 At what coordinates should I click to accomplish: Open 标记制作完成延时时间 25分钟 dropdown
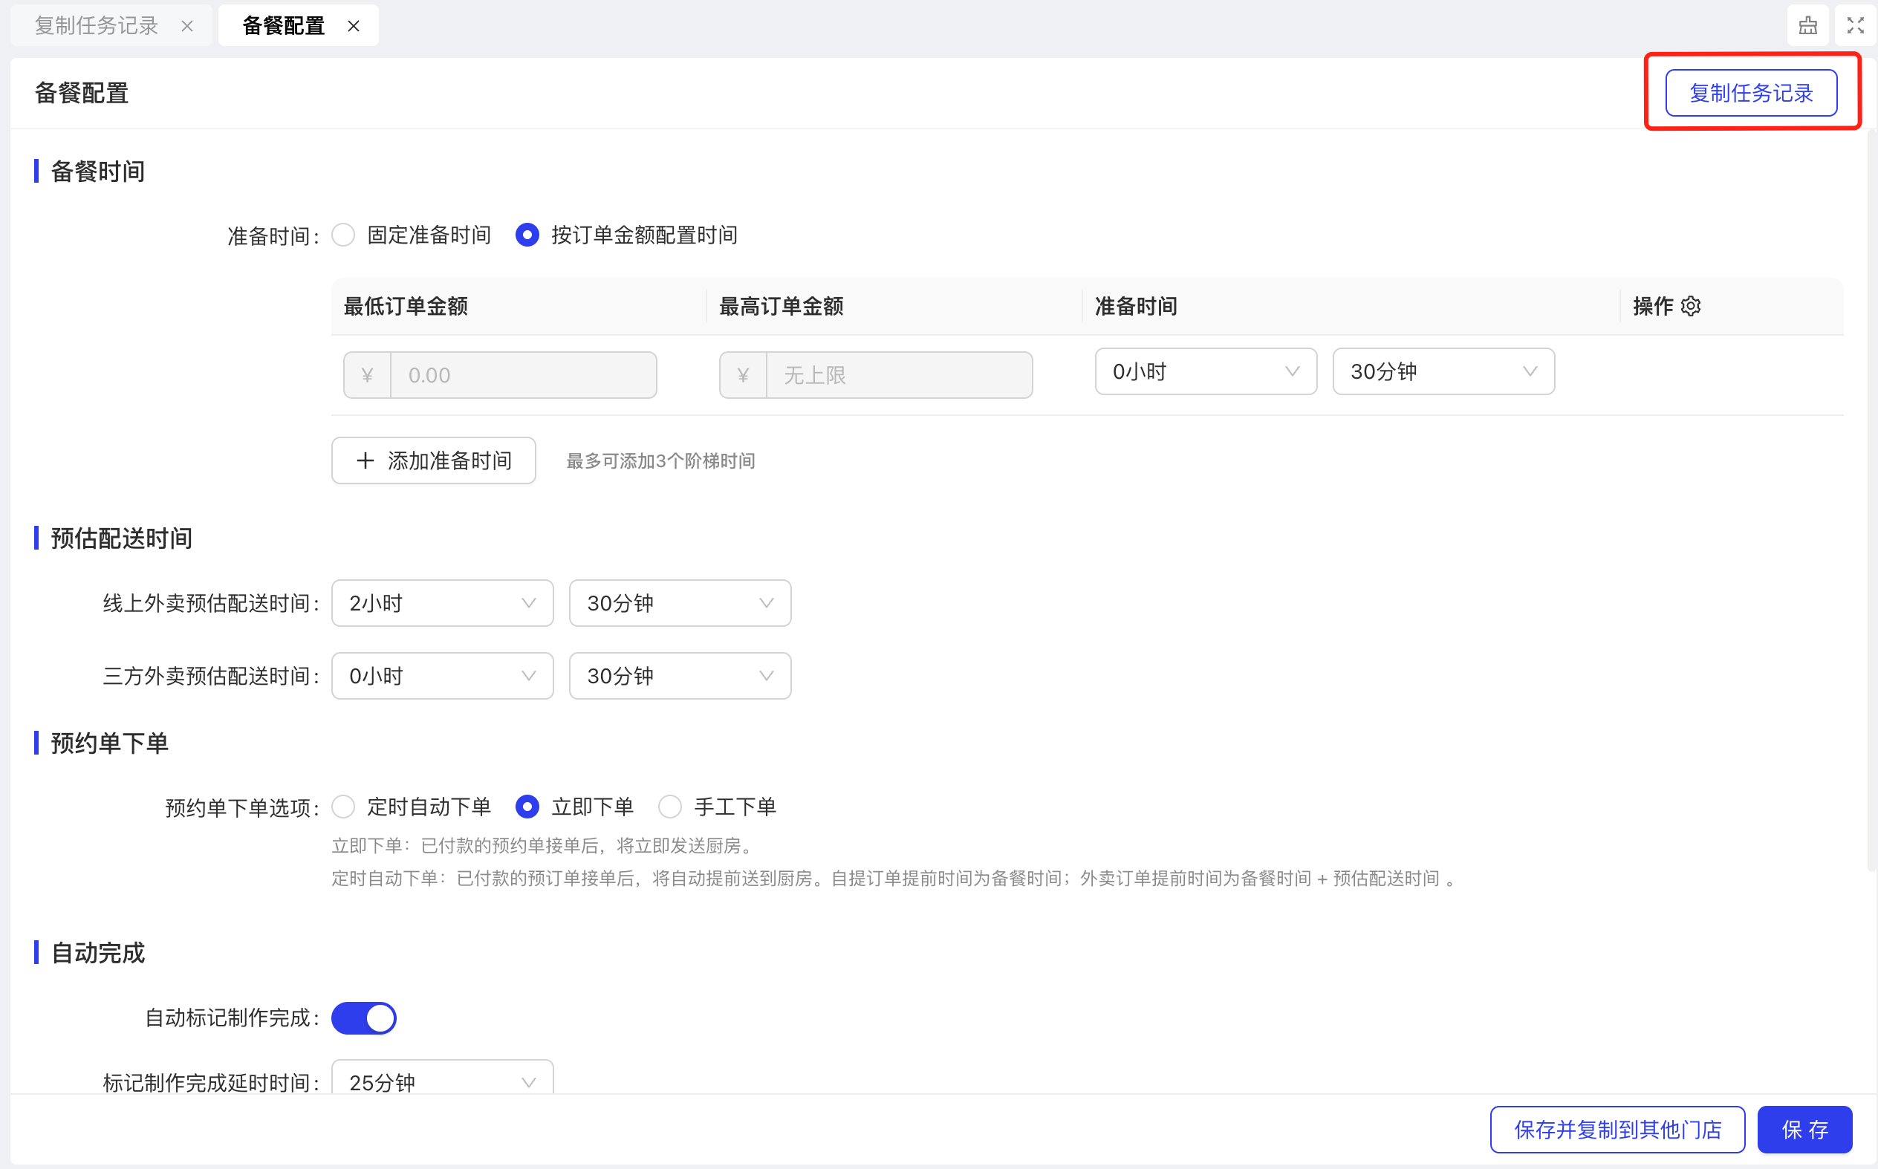click(x=442, y=1078)
